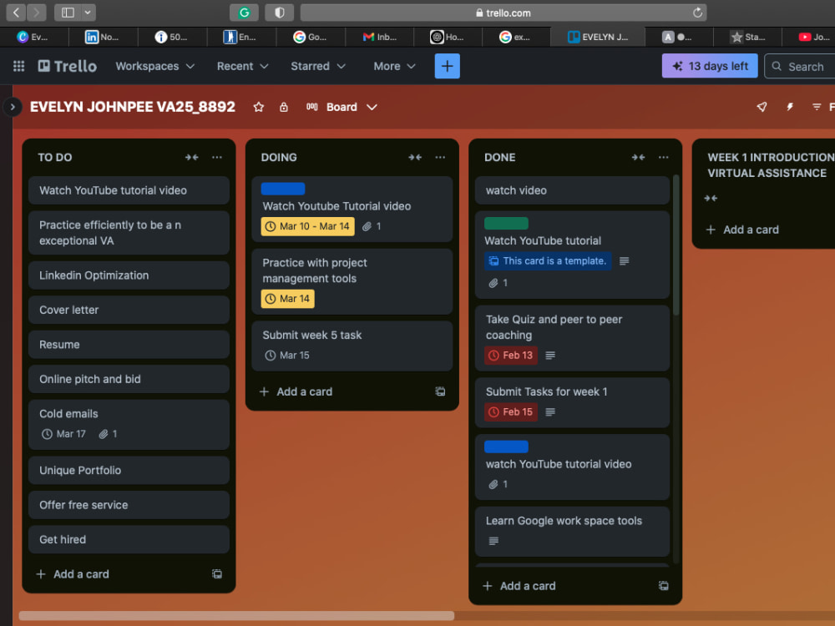Open DONE list actions menu
This screenshot has height=626, width=835.
coord(663,157)
